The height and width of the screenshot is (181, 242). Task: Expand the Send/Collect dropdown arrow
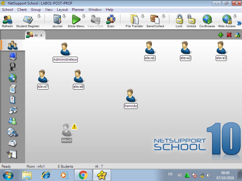[164, 16]
